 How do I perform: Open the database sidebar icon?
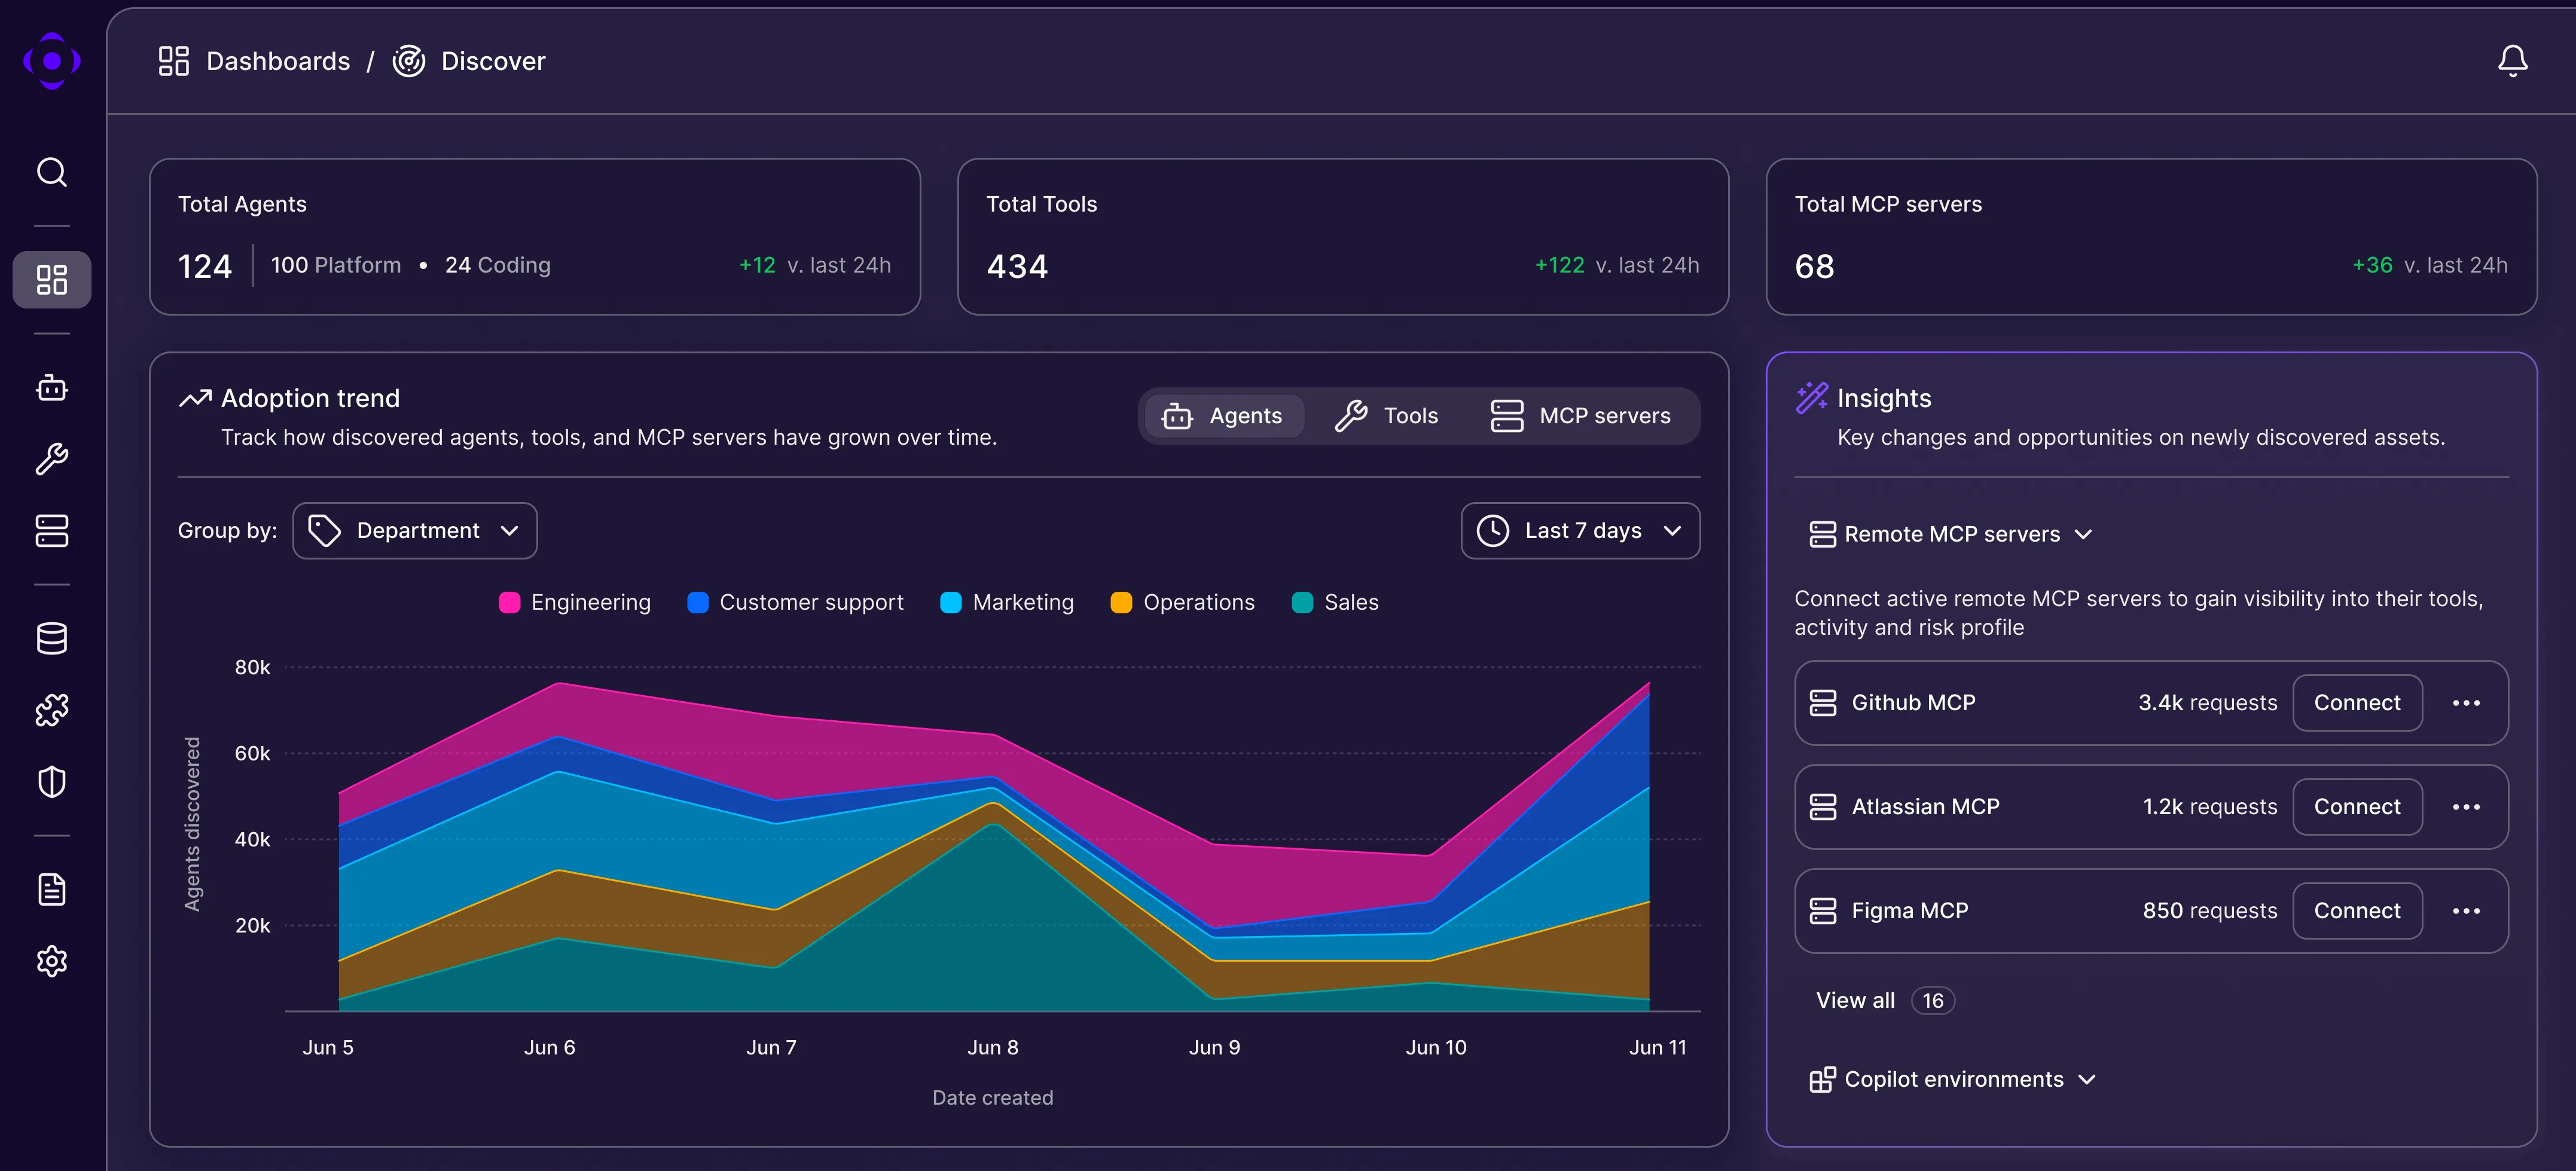point(52,638)
